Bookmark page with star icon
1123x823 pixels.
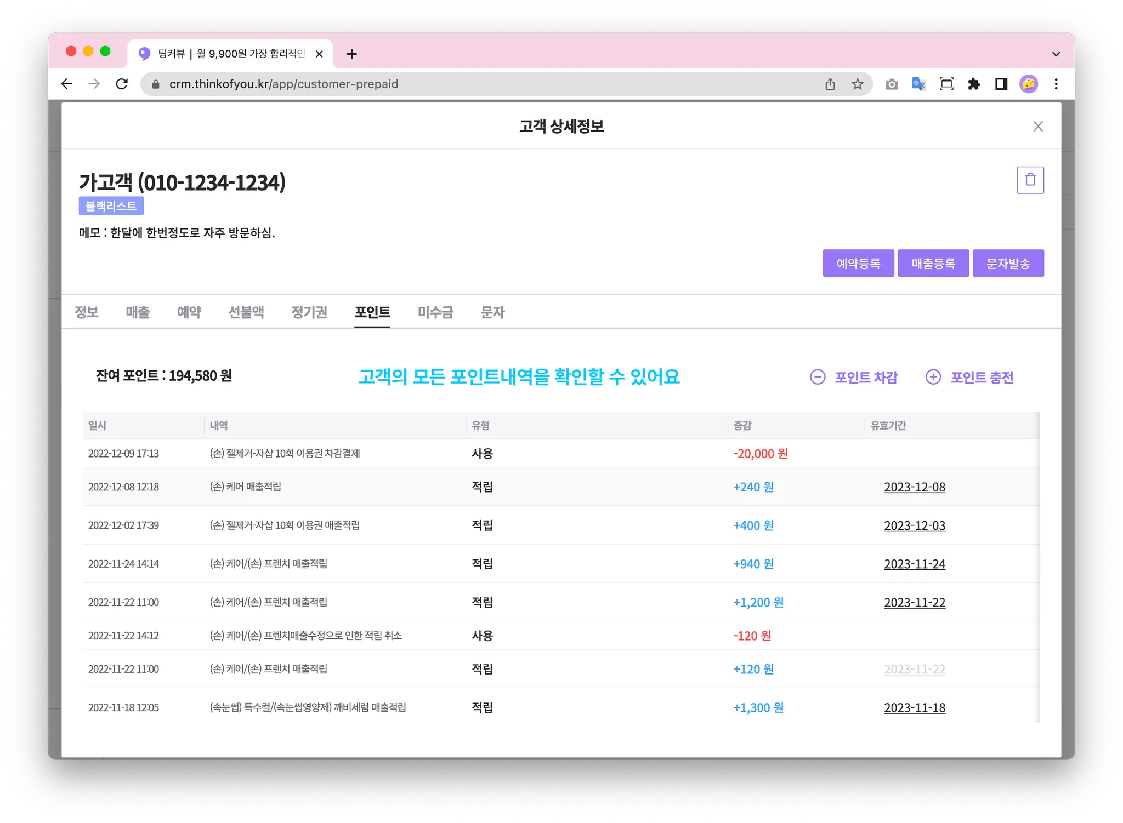click(857, 84)
